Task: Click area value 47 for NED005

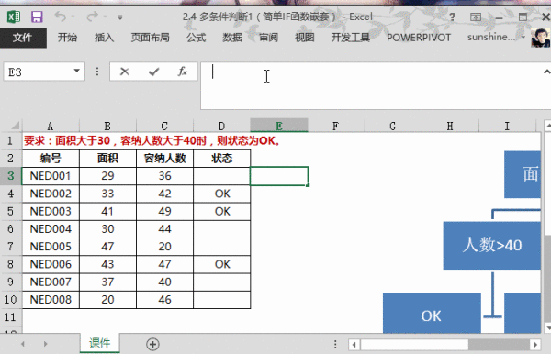Action: pyautogui.click(x=107, y=247)
